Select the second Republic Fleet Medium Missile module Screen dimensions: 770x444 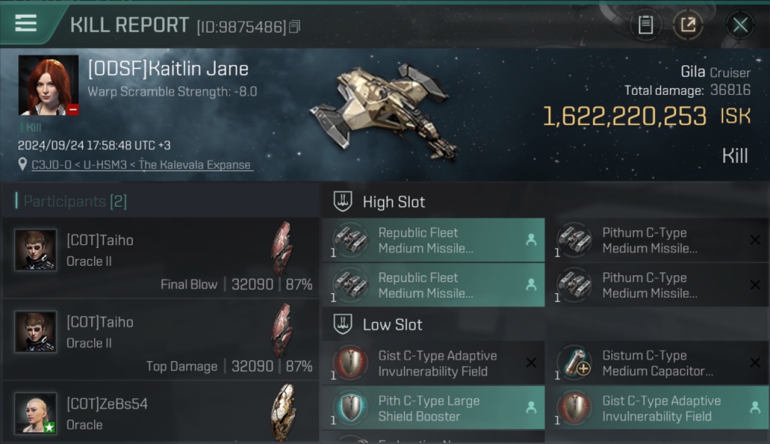(x=434, y=285)
